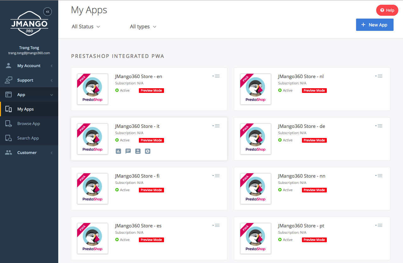
Task: Open options menu for JMango360 Store - es
Action: coord(216,226)
